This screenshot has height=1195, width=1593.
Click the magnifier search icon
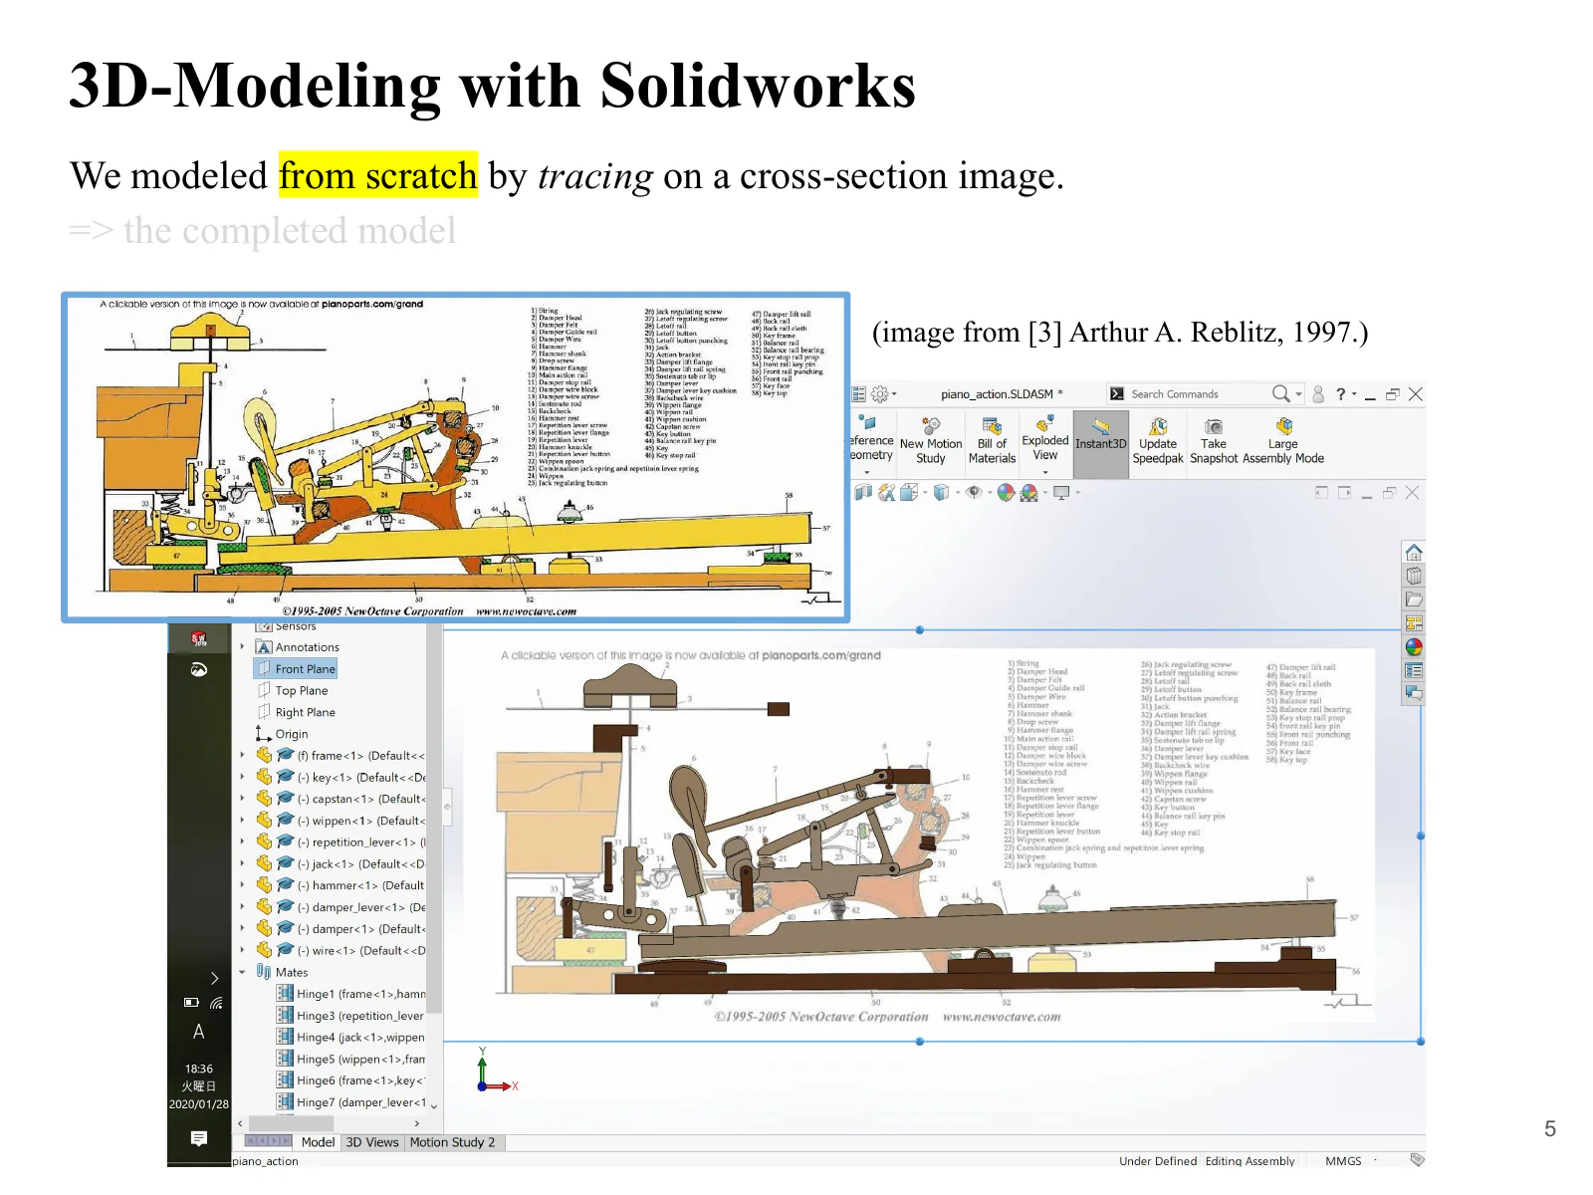[x=1281, y=394]
